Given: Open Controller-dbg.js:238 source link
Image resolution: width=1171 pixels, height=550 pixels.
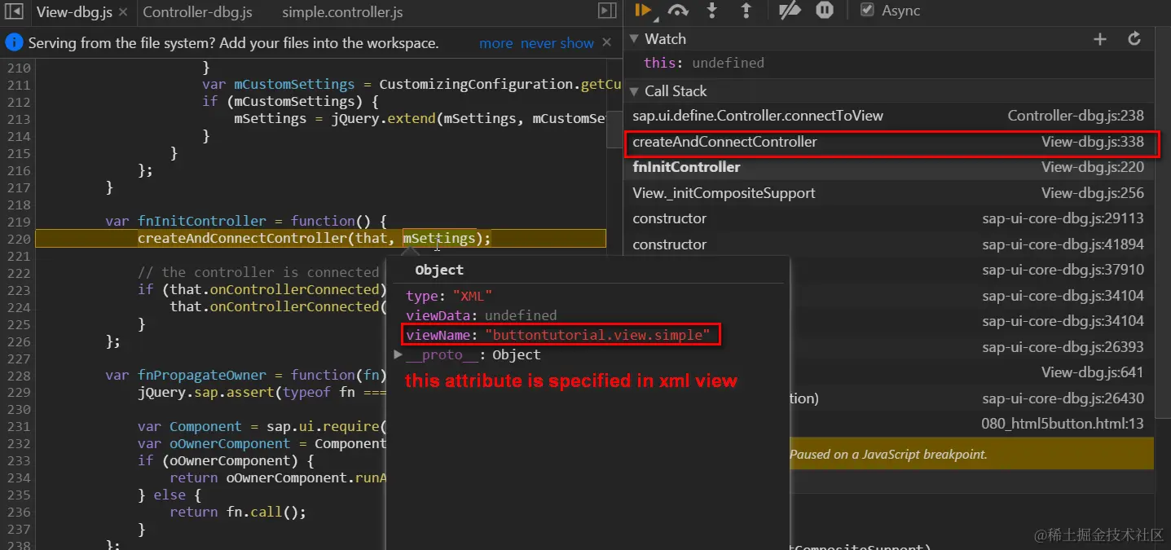Looking at the screenshot, I should click(x=1076, y=116).
